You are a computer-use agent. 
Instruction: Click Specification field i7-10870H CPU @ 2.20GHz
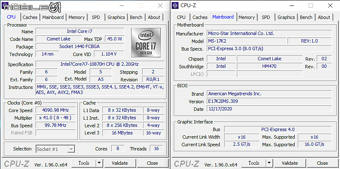tap(100, 64)
